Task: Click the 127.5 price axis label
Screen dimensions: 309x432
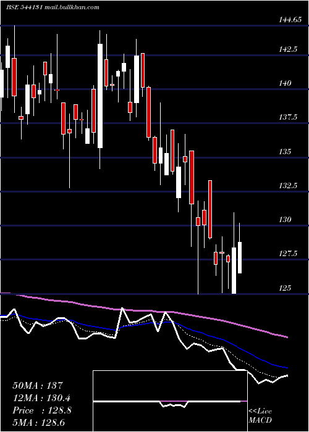Action: click(288, 254)
